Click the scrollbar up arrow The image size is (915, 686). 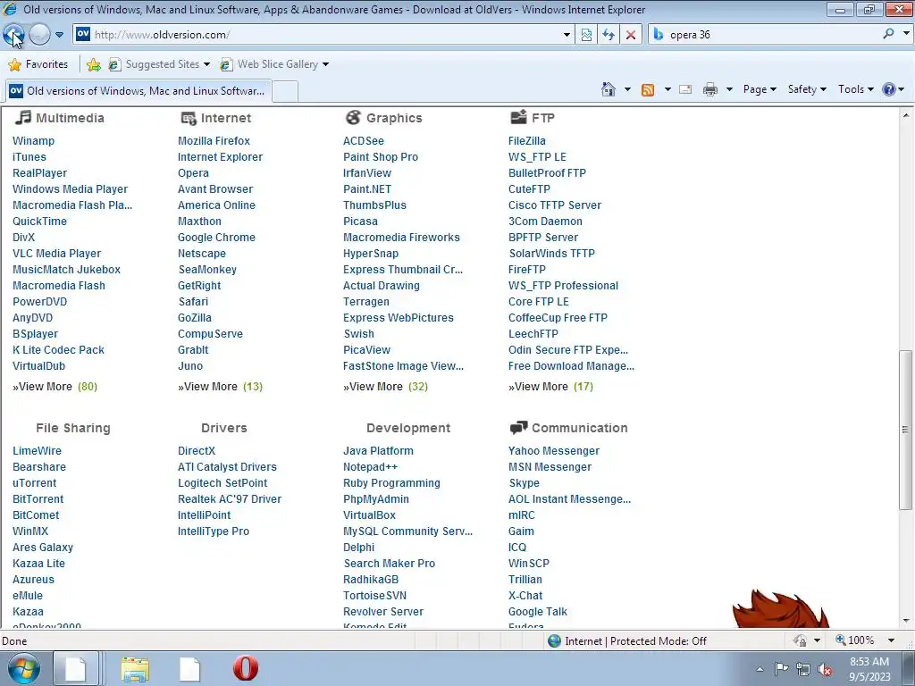pyautogui.click(x=906, y=115)
